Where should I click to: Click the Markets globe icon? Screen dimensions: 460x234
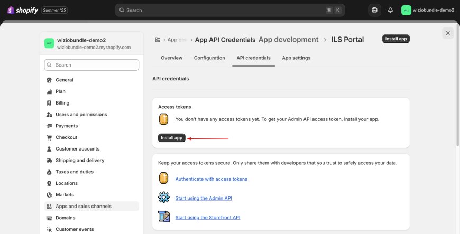click(x=49, y=195)
